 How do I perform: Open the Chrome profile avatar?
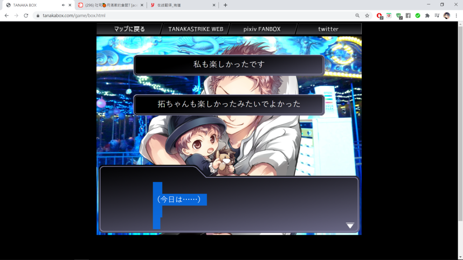pyautogui.click(x=447, y=16)
